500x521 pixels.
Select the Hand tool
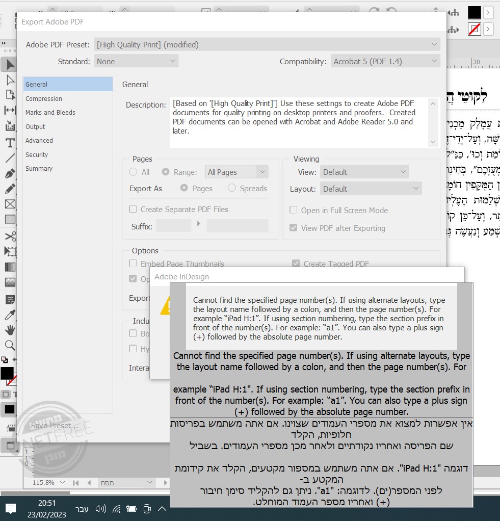tap(10, 330)
